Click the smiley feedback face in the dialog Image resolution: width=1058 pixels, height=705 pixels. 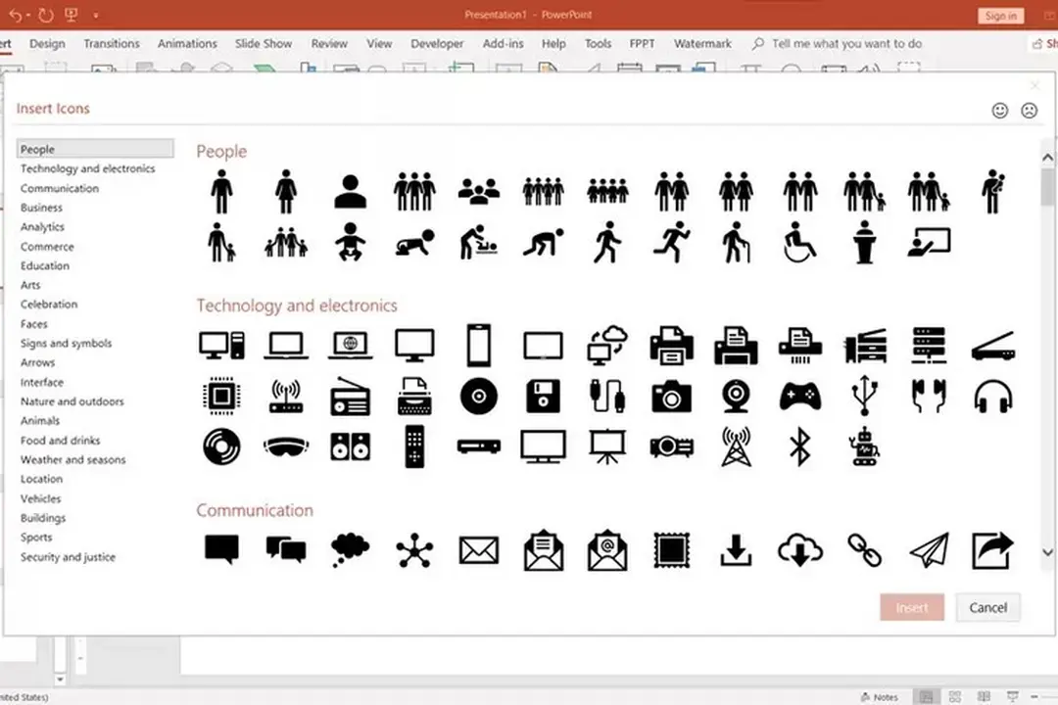[999, 110]
